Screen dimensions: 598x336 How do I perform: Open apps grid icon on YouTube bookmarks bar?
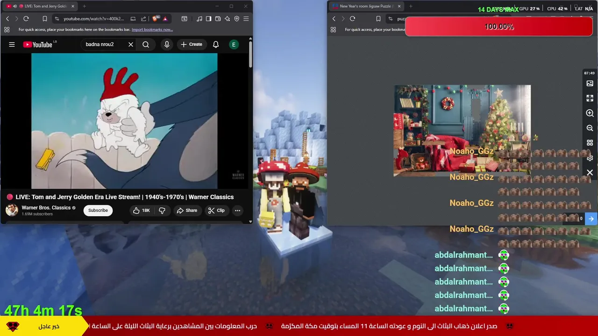tap(7, 29)
